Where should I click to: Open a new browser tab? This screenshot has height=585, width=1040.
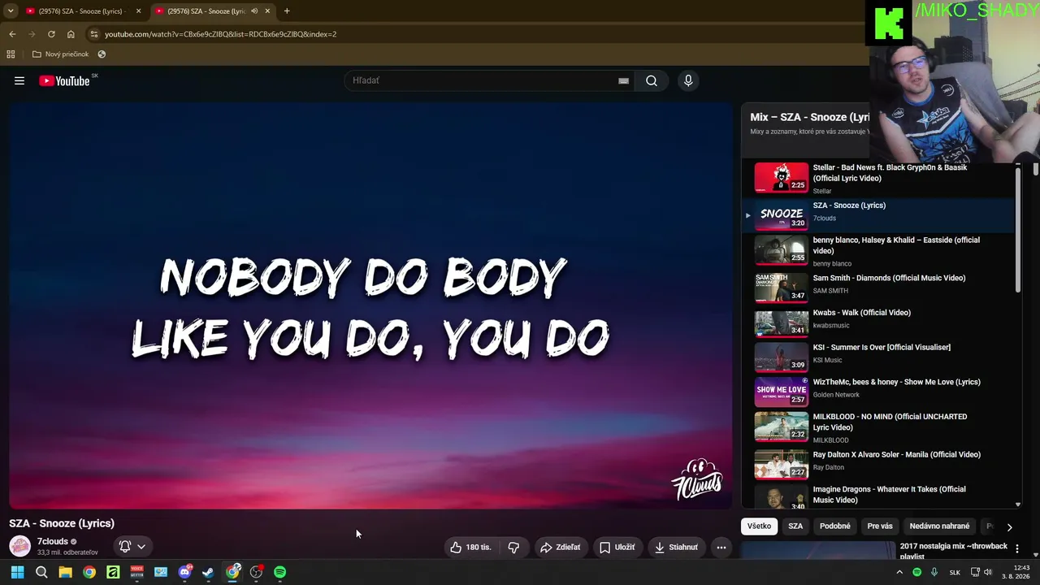287,11
